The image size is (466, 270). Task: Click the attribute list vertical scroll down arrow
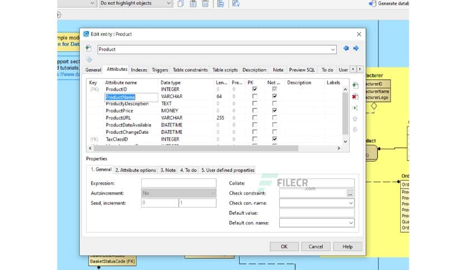coord(345,142)
